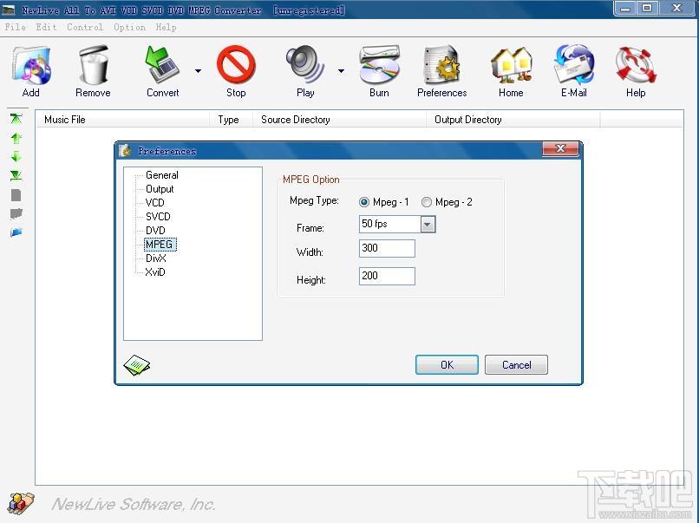Click the Remove trash can icon
Screen dimensions: 699x523
(x=93, y=65)
